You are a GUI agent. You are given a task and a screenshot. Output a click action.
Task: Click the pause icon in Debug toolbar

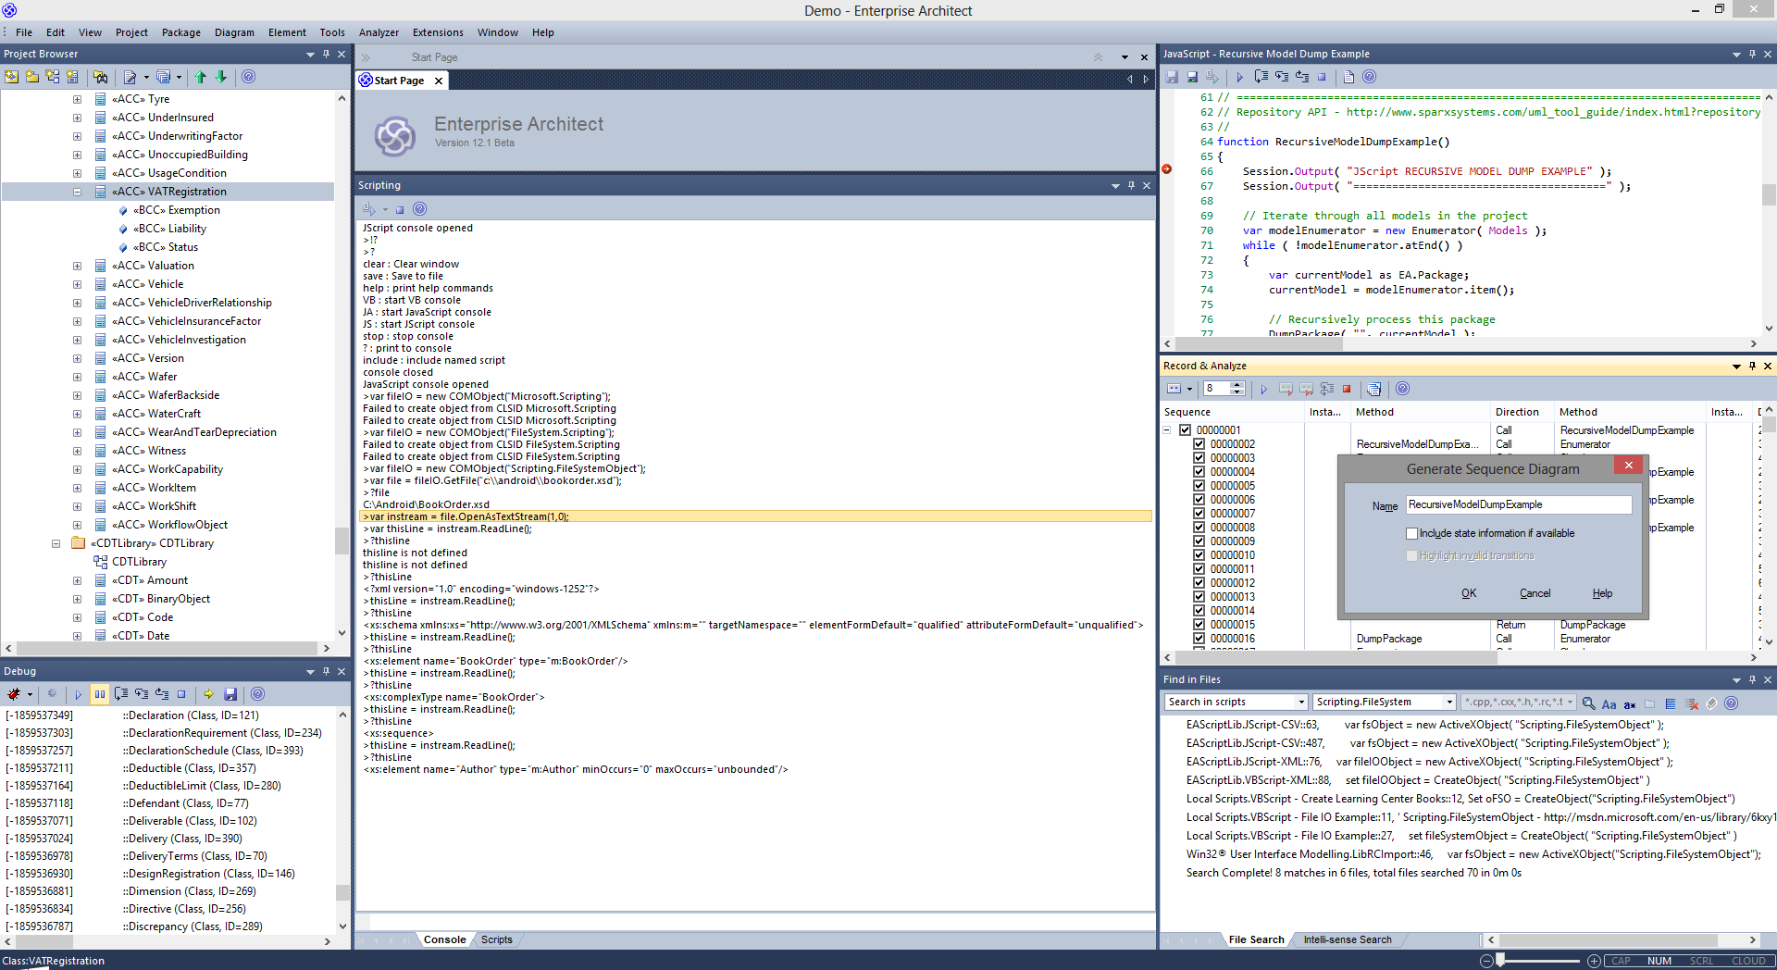100,694
